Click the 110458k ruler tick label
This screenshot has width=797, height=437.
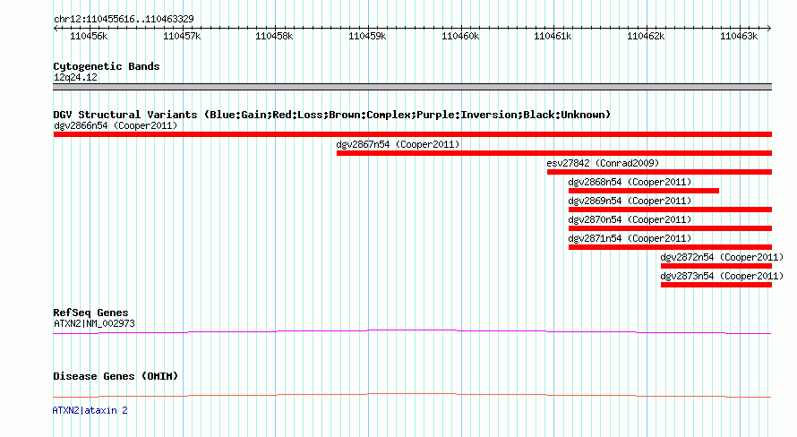click(274, 36)
